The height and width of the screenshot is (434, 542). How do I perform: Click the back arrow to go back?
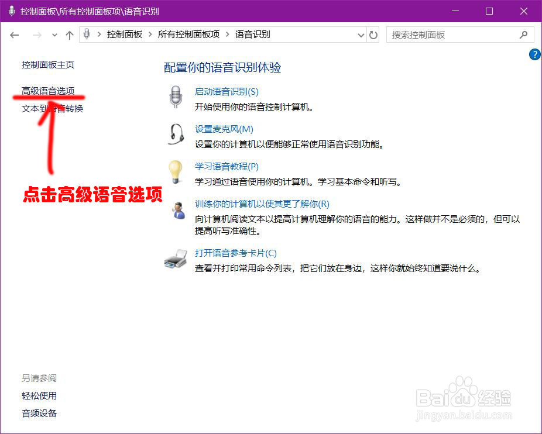pyautogui.click(x=15, y=35)
